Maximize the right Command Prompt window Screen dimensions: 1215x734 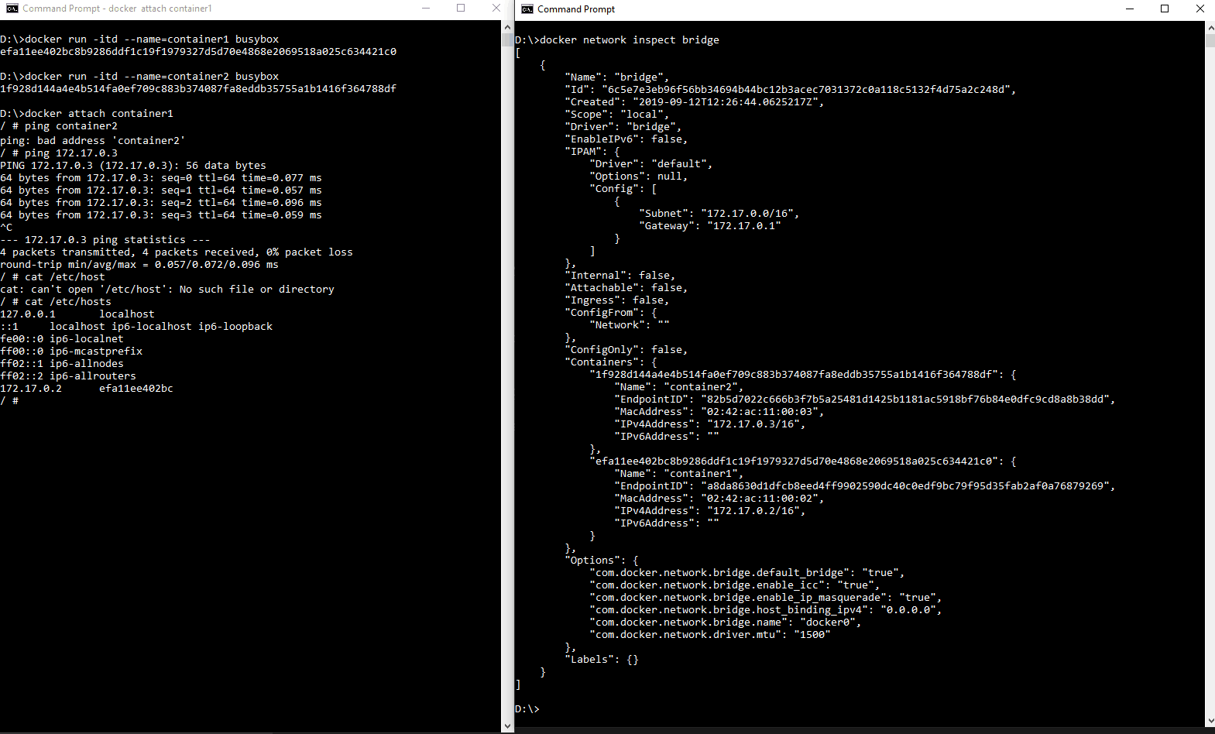point(1165,9)
